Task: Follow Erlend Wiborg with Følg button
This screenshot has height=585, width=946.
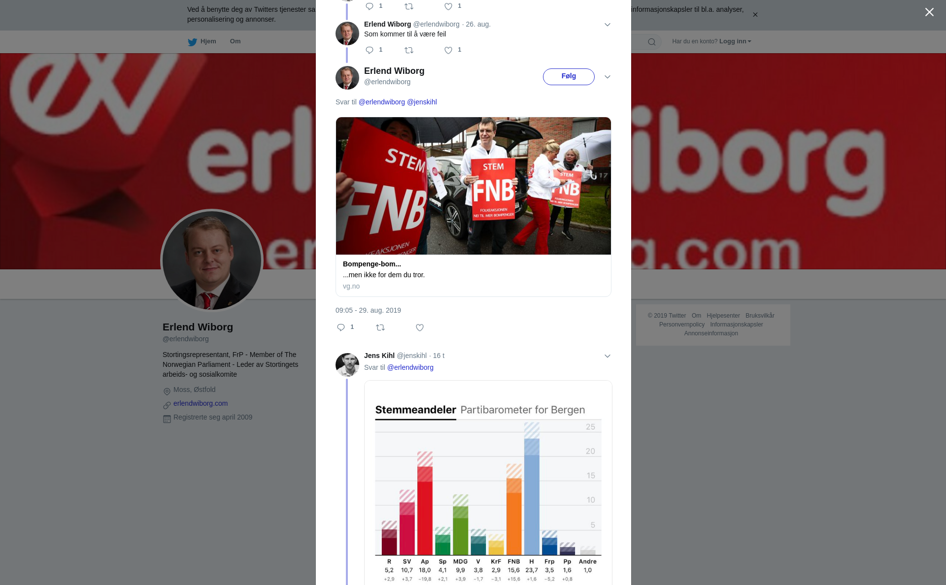Action: pyautogui.click(x=569, y=77)
